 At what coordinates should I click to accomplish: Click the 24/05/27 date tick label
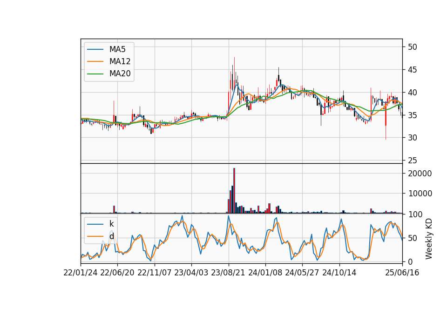302,273
